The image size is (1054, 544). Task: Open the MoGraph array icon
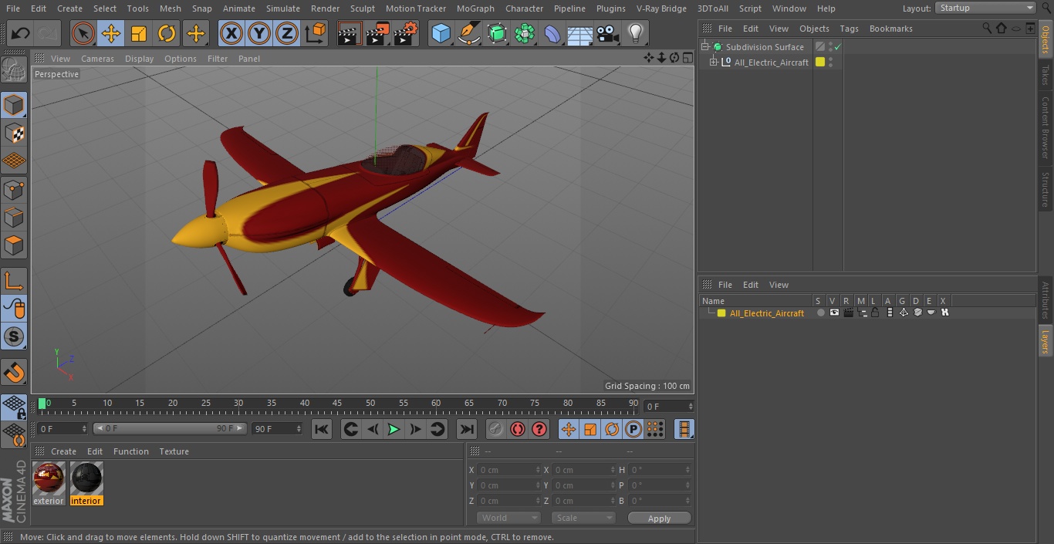(x=525, y=33)
